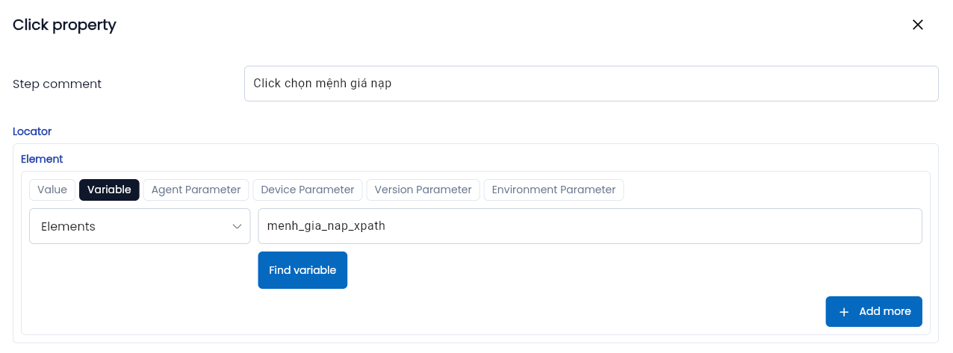
Task: Switch to the Value tab
Action: (x=52, y=190)
